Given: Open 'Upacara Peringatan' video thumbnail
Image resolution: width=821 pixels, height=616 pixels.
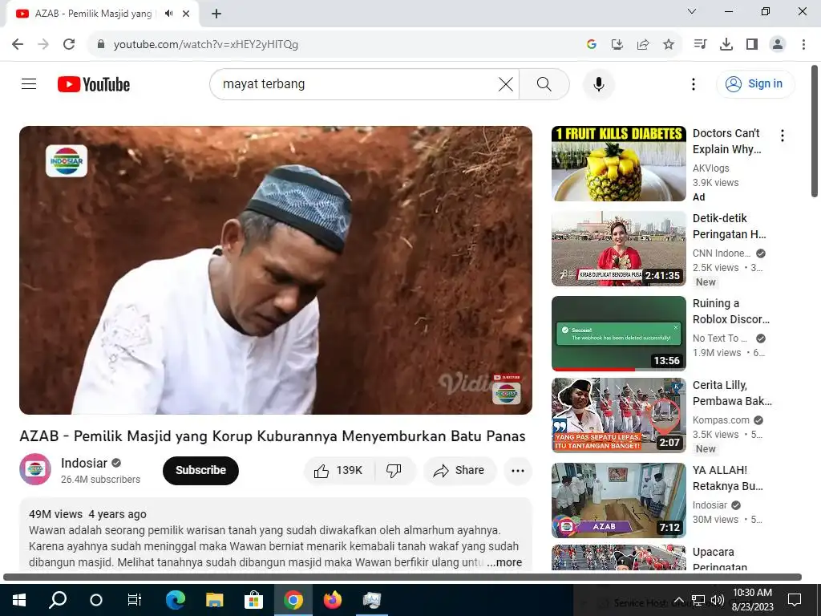Looking at the screenshot, I should 618,557.
